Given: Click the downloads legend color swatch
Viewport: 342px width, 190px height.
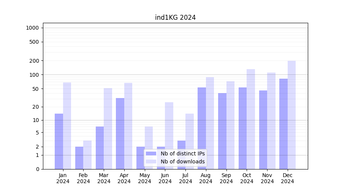Looking at the screenshot, I should click(x=151, y=161).
